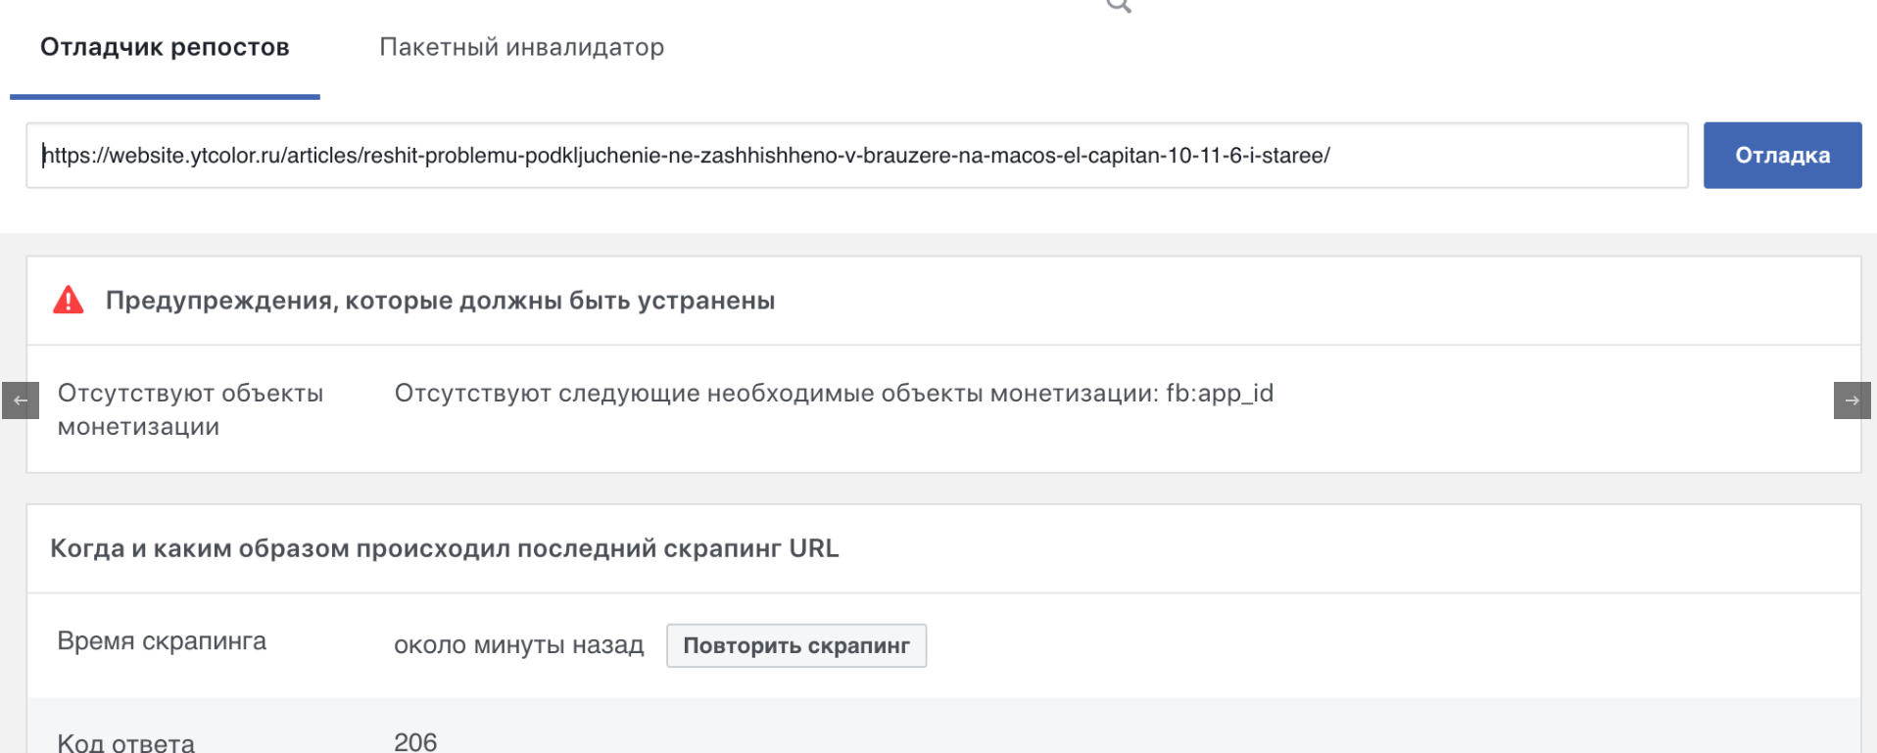Select the last URL scraping section header
1877x753 pixels.
[x=444, y=548]
